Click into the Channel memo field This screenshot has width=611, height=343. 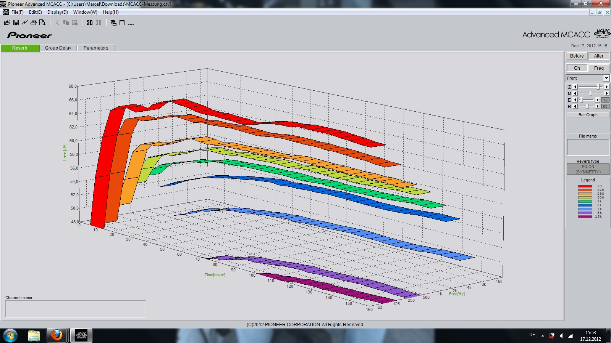point(76,309)
